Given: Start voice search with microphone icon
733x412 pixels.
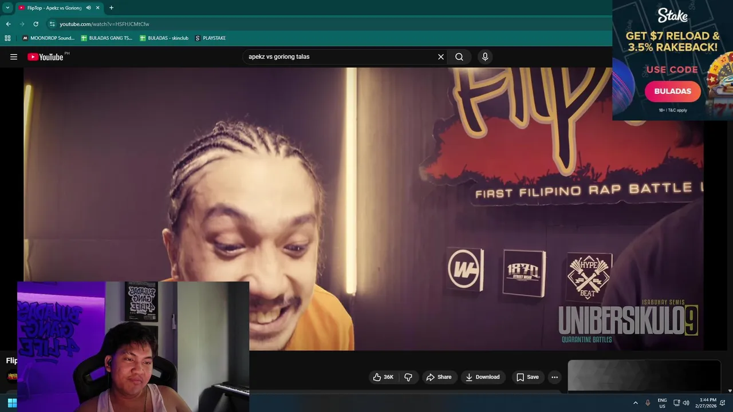Looking at the screenshot, I should point(485,57).
